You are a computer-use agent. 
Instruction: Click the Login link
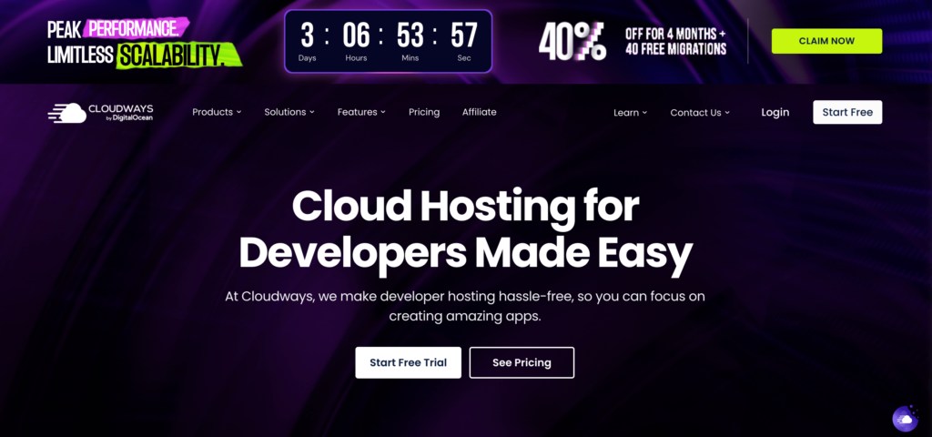pyautogui.click(x=775, y=112)
